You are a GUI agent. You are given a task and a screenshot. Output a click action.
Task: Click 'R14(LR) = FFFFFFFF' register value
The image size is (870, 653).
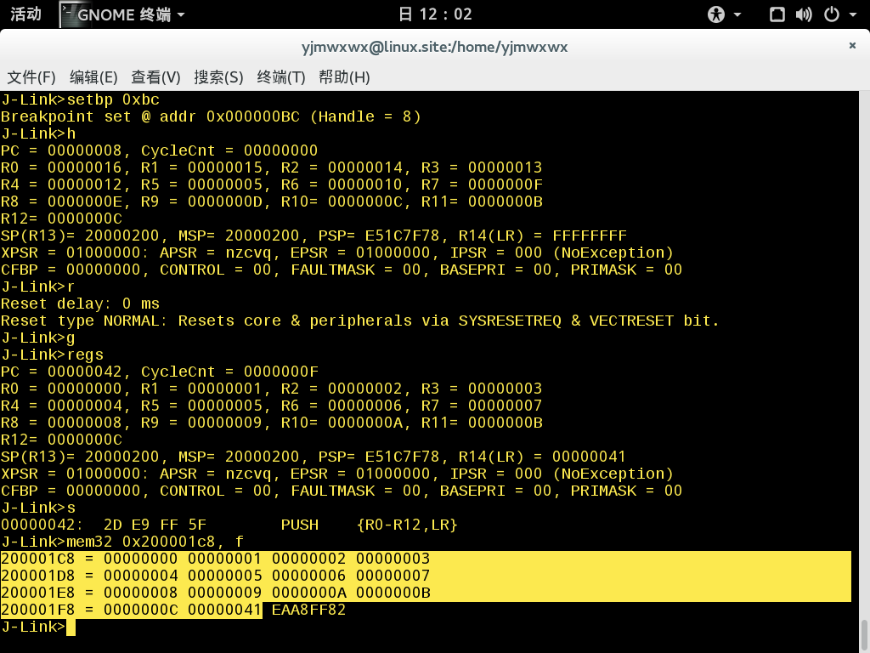point(542,236)
